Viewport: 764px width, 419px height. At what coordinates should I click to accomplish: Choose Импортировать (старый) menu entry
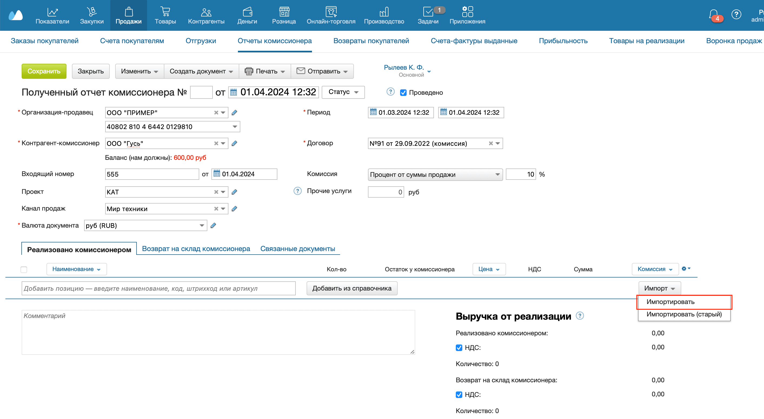point(684,314)
